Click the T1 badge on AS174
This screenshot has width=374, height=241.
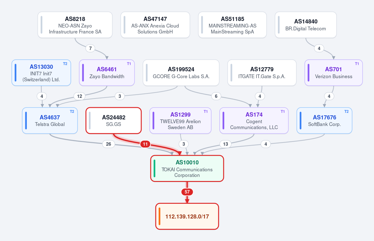point(283,111)
